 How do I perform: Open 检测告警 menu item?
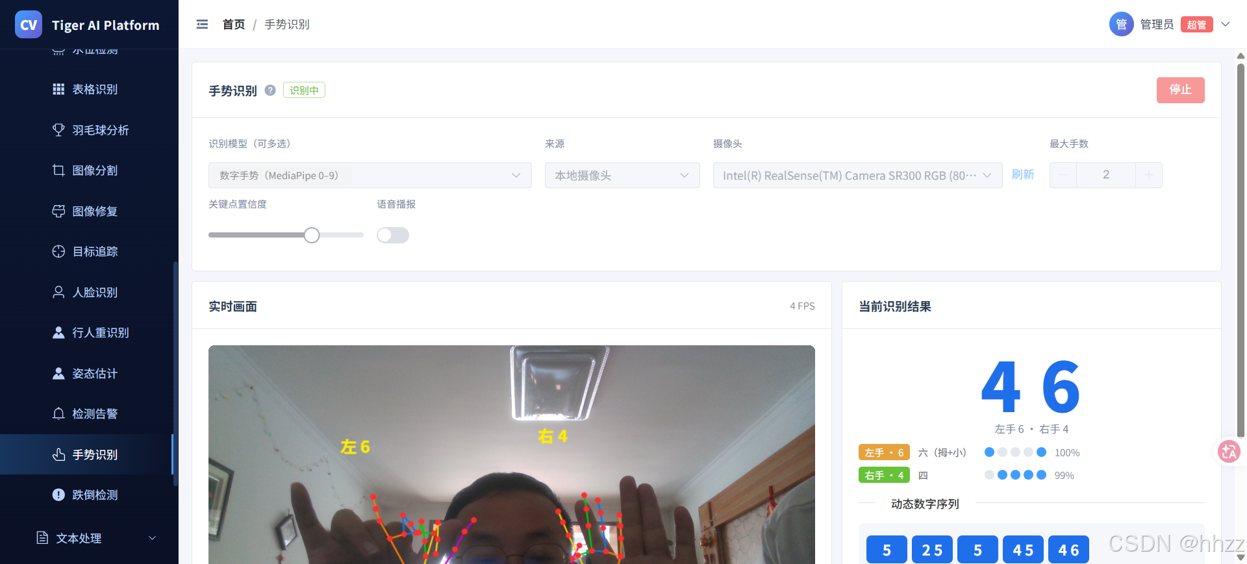[89, 413]
